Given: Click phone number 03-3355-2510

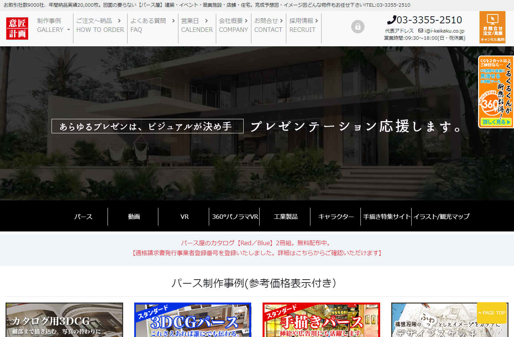Looking at the screenshot, I should [x=429, y=20].
